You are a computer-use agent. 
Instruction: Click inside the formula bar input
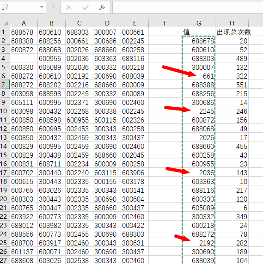tap(188, 7)
